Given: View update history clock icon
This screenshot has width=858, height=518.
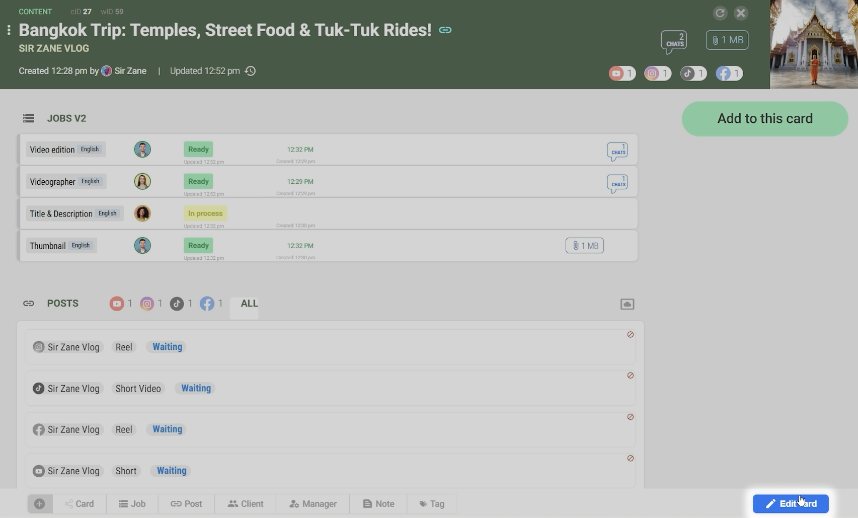Looking at the screenshot, I should [x=250, y=71].
